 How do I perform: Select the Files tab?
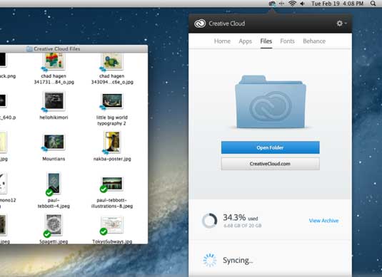point(266,41)
